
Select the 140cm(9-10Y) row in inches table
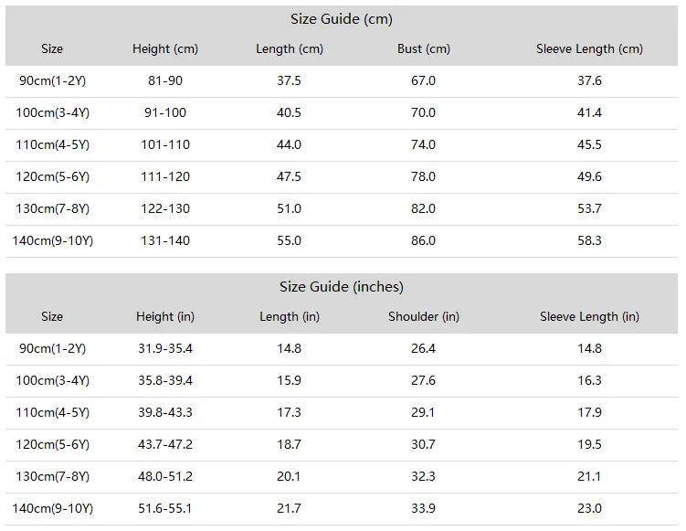point(342,509)
